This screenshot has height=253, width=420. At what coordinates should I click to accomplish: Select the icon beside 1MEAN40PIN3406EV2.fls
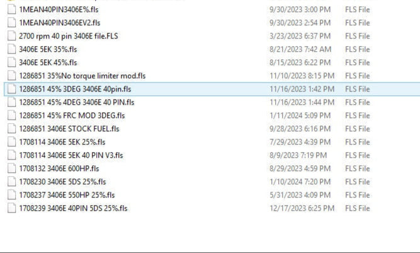point(12,23)
